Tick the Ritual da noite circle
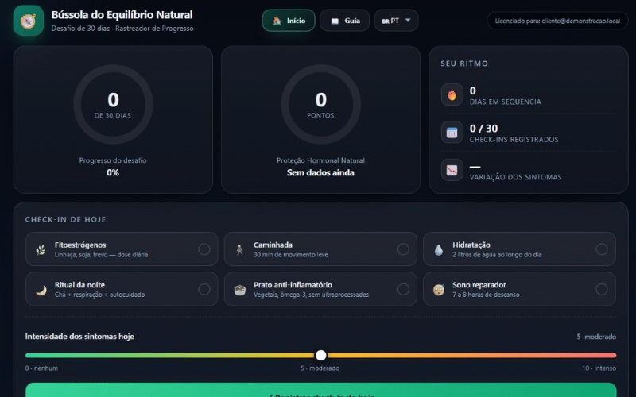Screen dimensions: 636x397 [204, 289]
